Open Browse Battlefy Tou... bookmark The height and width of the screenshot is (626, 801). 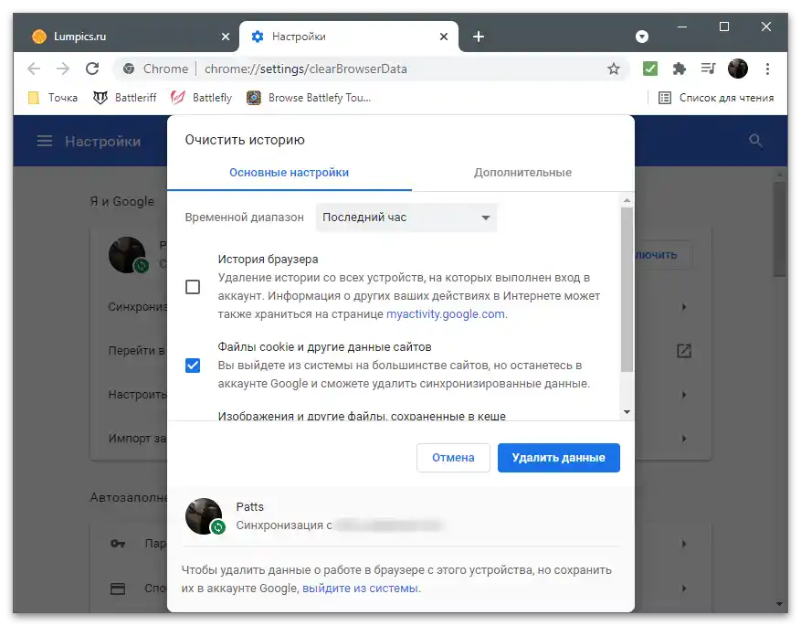309,98
